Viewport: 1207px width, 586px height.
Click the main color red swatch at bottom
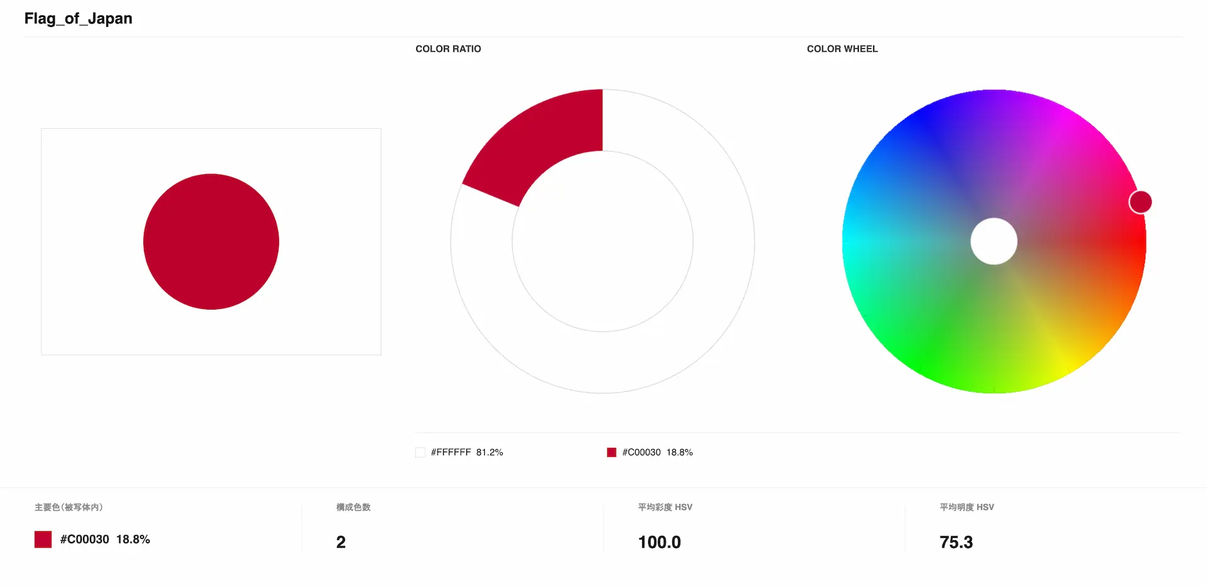coord(43,540)
